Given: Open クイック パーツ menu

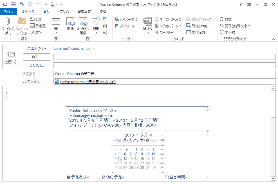Looking at the screenshot, I should 168,26.
